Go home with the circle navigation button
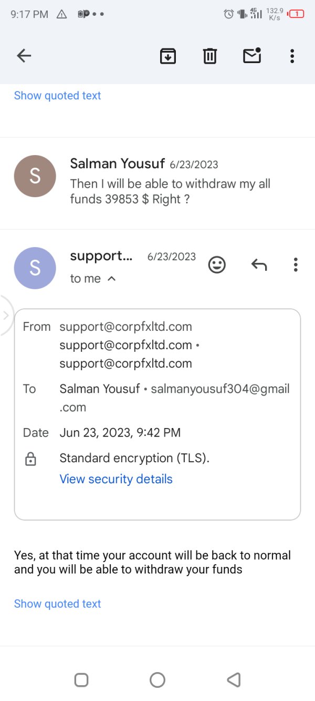This screenshot has width=315, height=701. (x=157, y=680)
